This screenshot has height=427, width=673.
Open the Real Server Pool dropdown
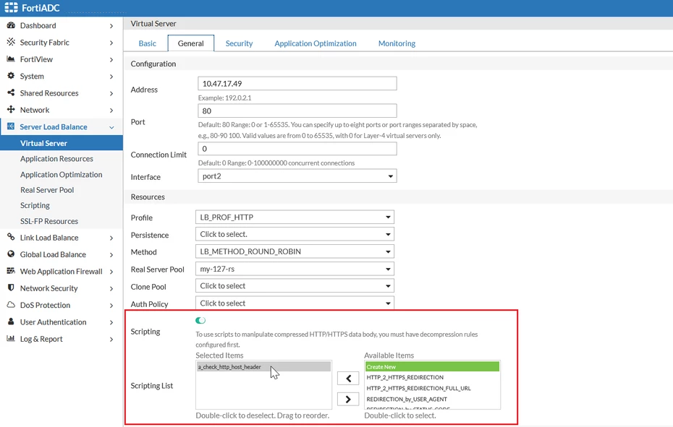point(295,269)
